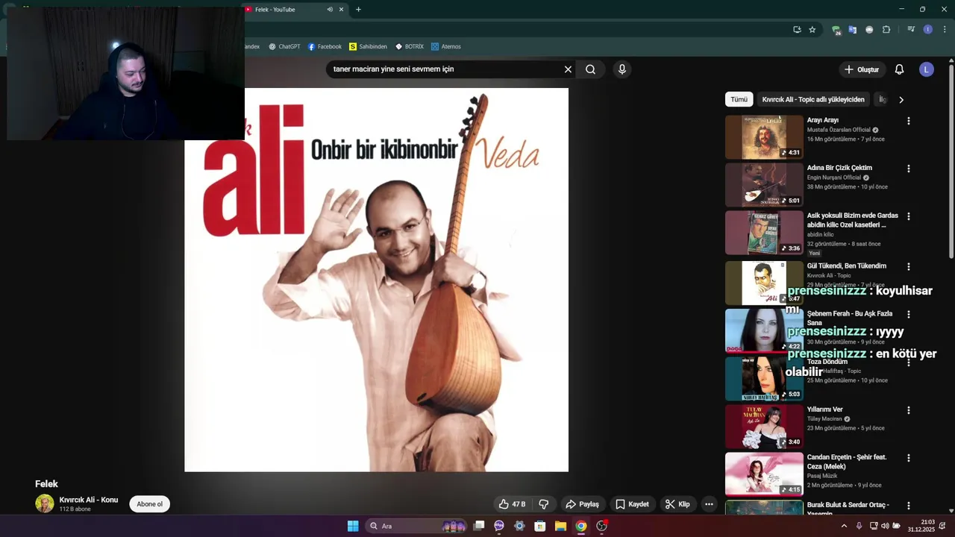This screenshot has height=537, width=955.
Task: Click Mustafa Özarslan Official channel name
Action: point(839,130)
